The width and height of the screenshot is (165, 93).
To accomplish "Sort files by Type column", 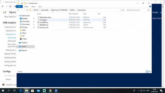I will click(x=85, y=14).
